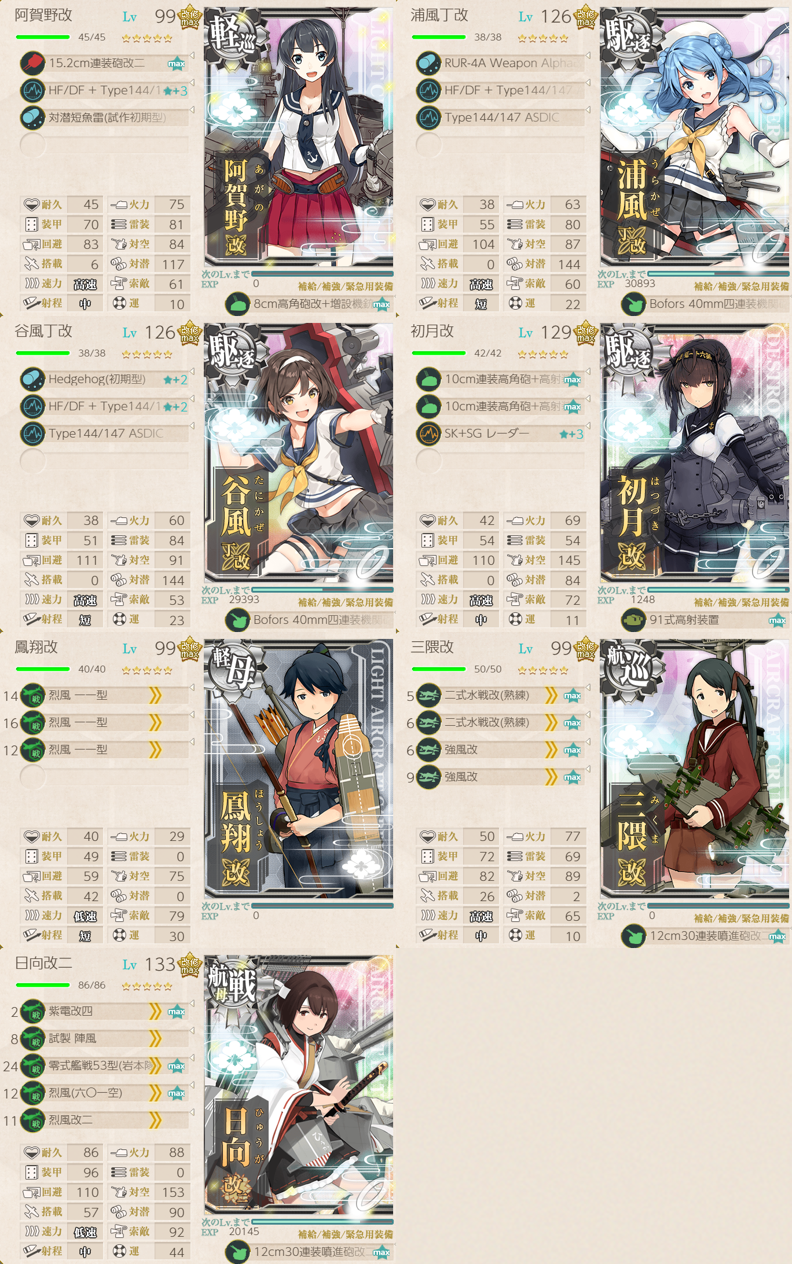792x1264 pixels.
Task: Select the RUR-4A Weapon Alpha depth charge icon
Action: pos(428,63)
